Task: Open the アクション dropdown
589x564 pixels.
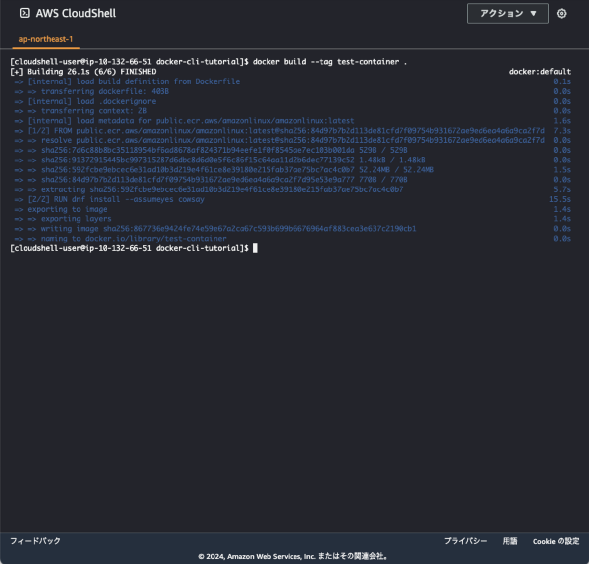Action: 508,13
